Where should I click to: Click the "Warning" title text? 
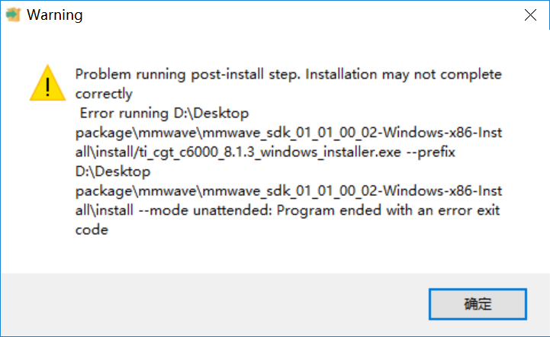point(55,15)
